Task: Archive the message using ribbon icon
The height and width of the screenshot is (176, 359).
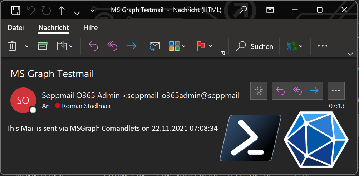Action: click(x=42, y=46)
